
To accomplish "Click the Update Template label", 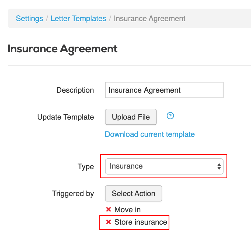I will coord(65,117).
